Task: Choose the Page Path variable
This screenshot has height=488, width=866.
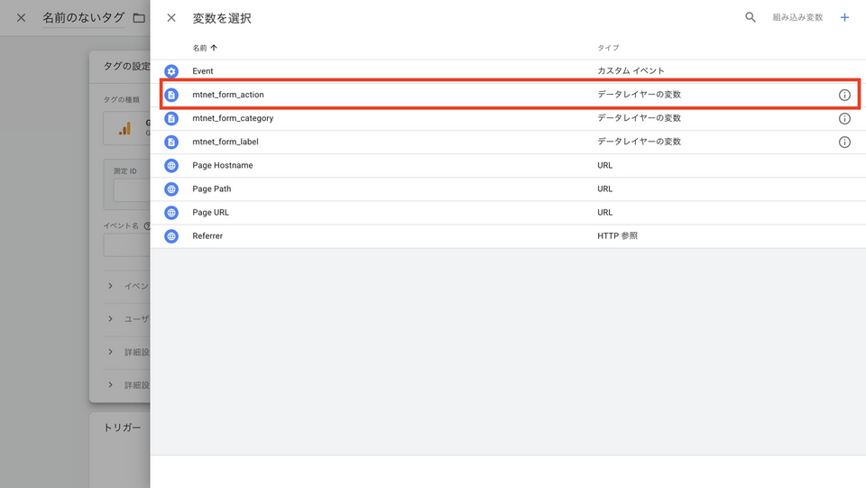Action: (215, 189)
